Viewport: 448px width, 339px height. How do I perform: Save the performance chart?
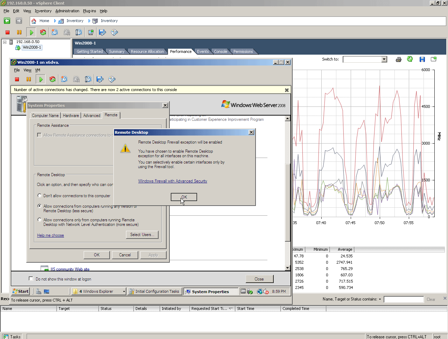pyautogui.click(x=422, y=60)
